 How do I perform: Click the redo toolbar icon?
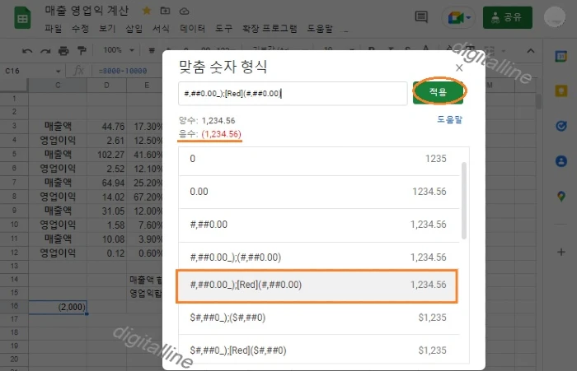[x=45, y=50]
